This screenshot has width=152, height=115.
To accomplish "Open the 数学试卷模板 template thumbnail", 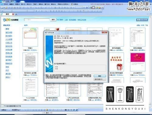I will click(x=138, y=37).
